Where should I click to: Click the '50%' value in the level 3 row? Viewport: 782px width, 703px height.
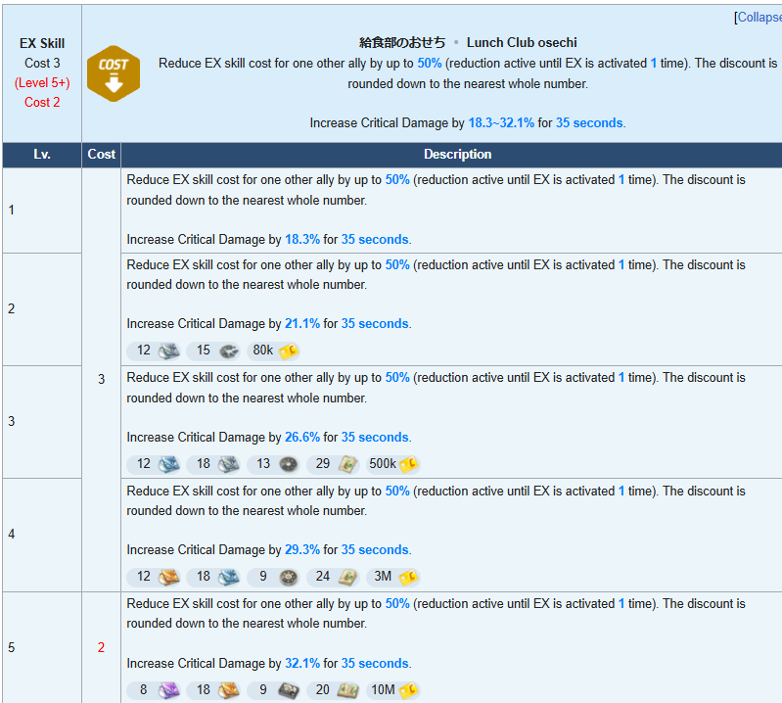tap(397, 378)
